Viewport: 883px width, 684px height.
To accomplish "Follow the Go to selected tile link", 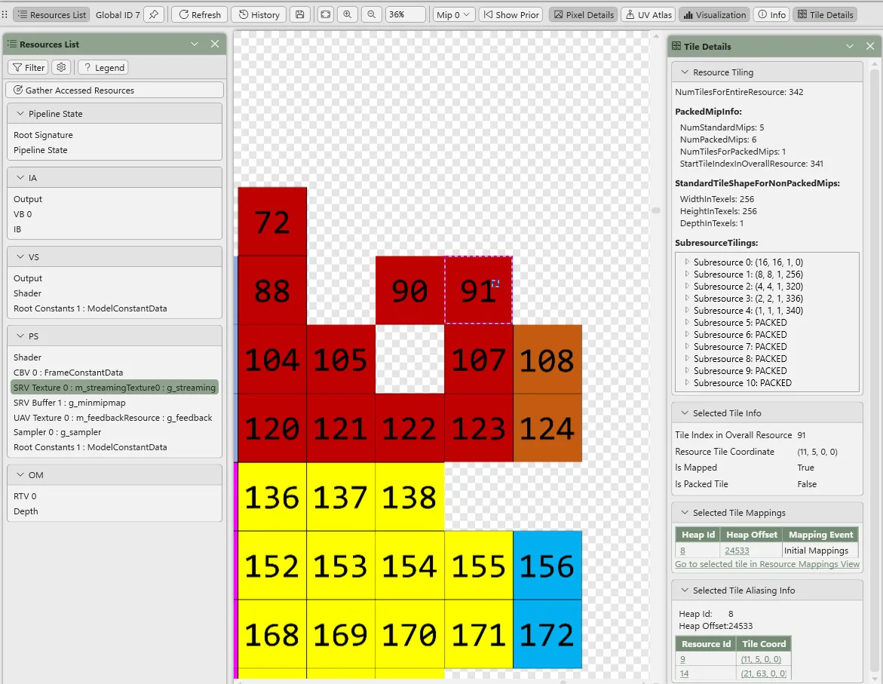I will pos(767,564).
